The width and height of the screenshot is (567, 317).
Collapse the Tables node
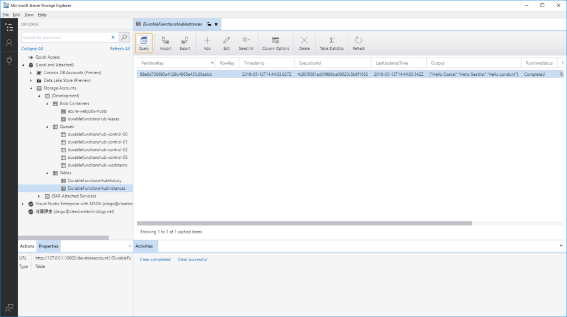coord(48,173)
